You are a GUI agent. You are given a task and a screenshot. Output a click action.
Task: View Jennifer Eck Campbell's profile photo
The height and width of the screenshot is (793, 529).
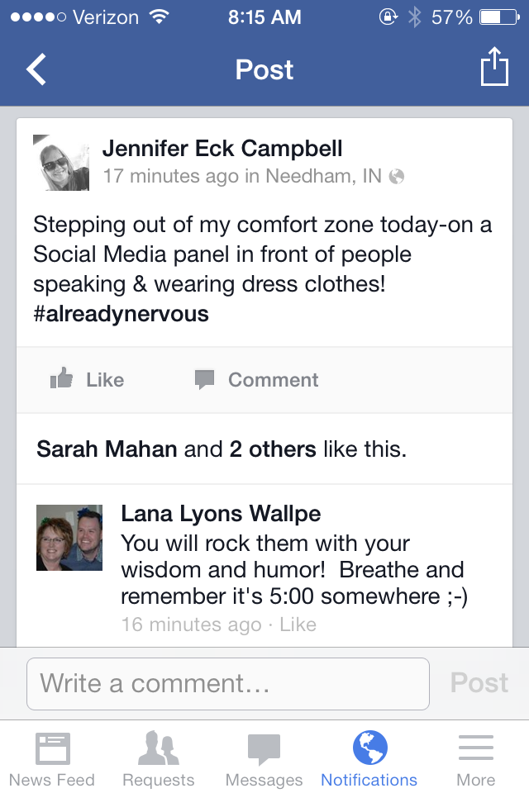point(61,163)
